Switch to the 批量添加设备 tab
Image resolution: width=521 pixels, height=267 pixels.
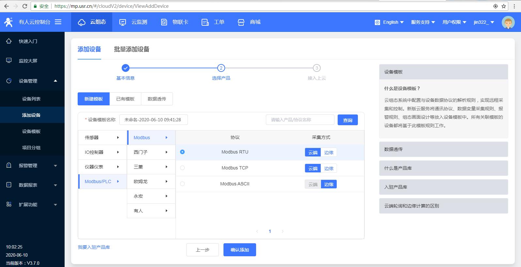(x=131, y=49)
